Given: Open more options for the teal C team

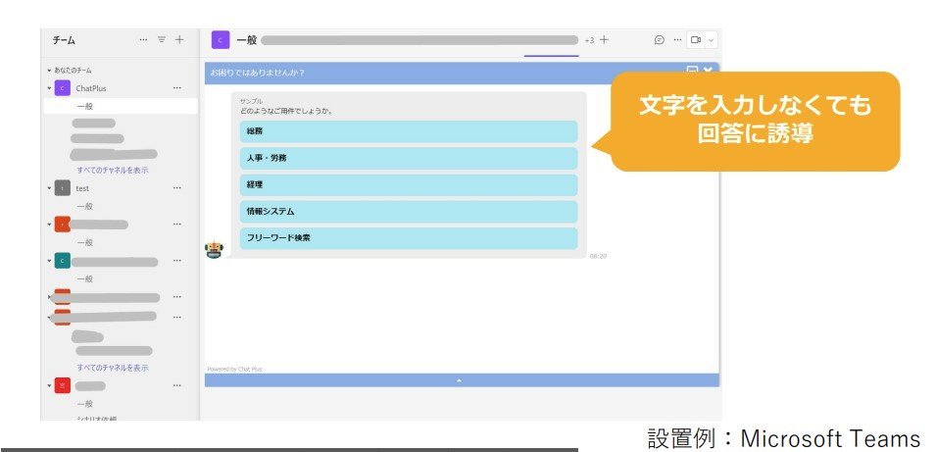Looking at the screenshot, I should 176,261.
